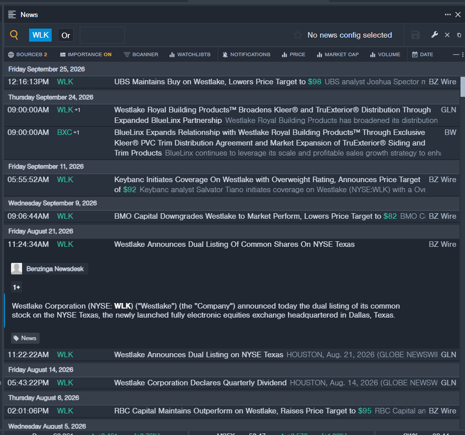Image resolution: width=465 pixels, height=435 pixels.
Task: Open the Sources 2 filter dropdown
Action: (28, 55)
